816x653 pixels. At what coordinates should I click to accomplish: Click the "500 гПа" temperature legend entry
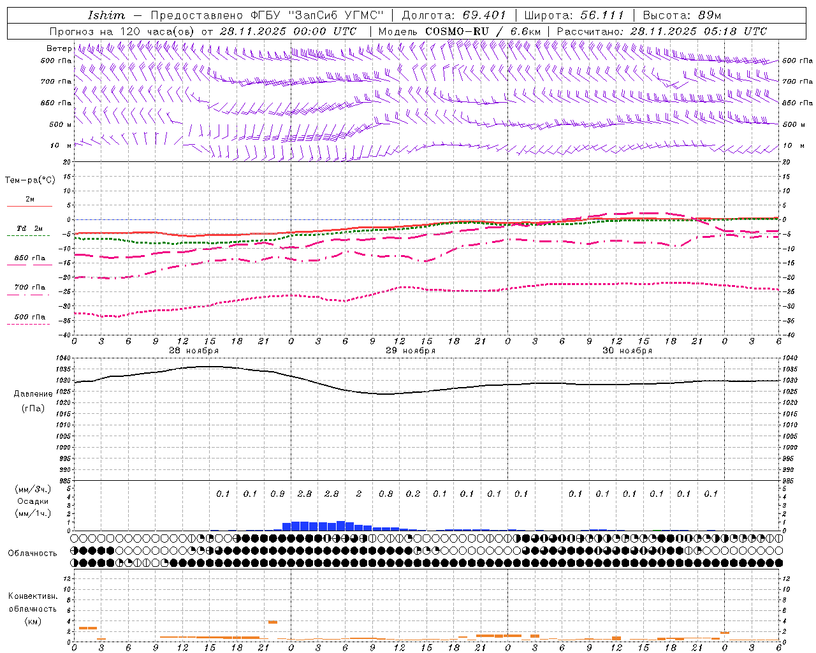(30, 317)
